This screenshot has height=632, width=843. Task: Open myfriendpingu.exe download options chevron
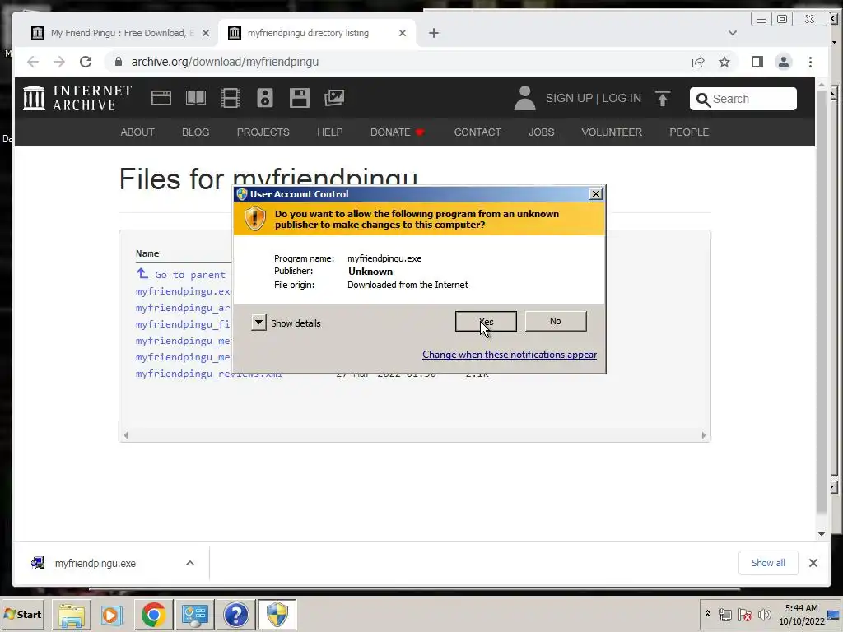point(190,563)
